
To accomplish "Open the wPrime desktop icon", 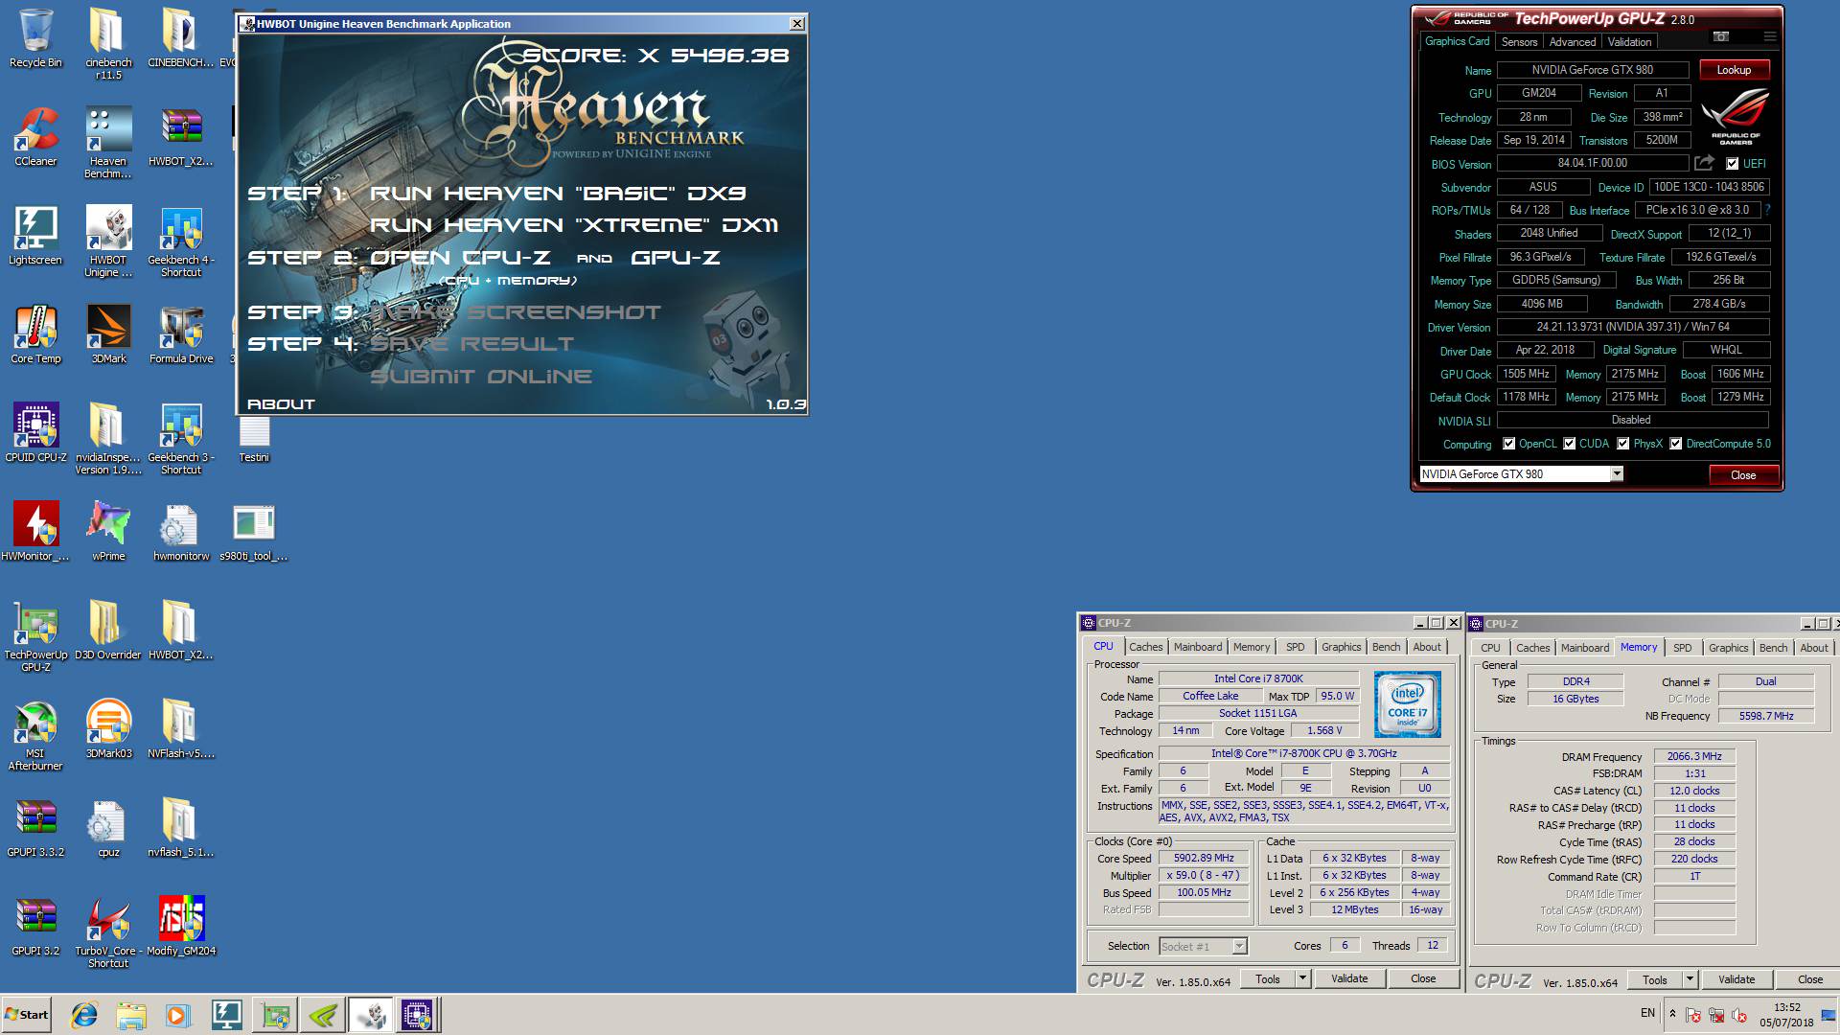I will point(108,531).
